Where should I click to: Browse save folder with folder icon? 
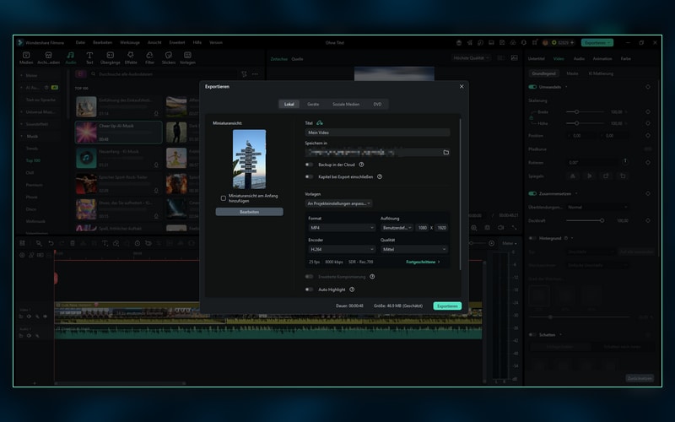[446, 153]
